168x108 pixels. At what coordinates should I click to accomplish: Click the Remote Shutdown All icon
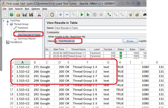click(x=122, y=15)
